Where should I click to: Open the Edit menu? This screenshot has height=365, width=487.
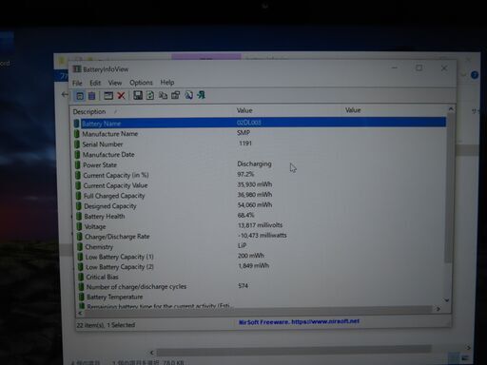tap(95, 83)
